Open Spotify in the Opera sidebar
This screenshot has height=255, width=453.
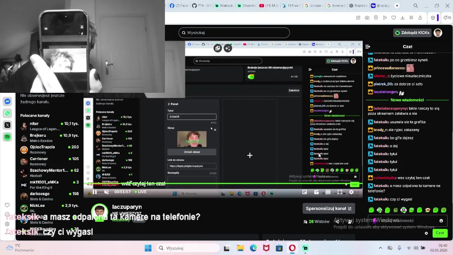[7, 137]
